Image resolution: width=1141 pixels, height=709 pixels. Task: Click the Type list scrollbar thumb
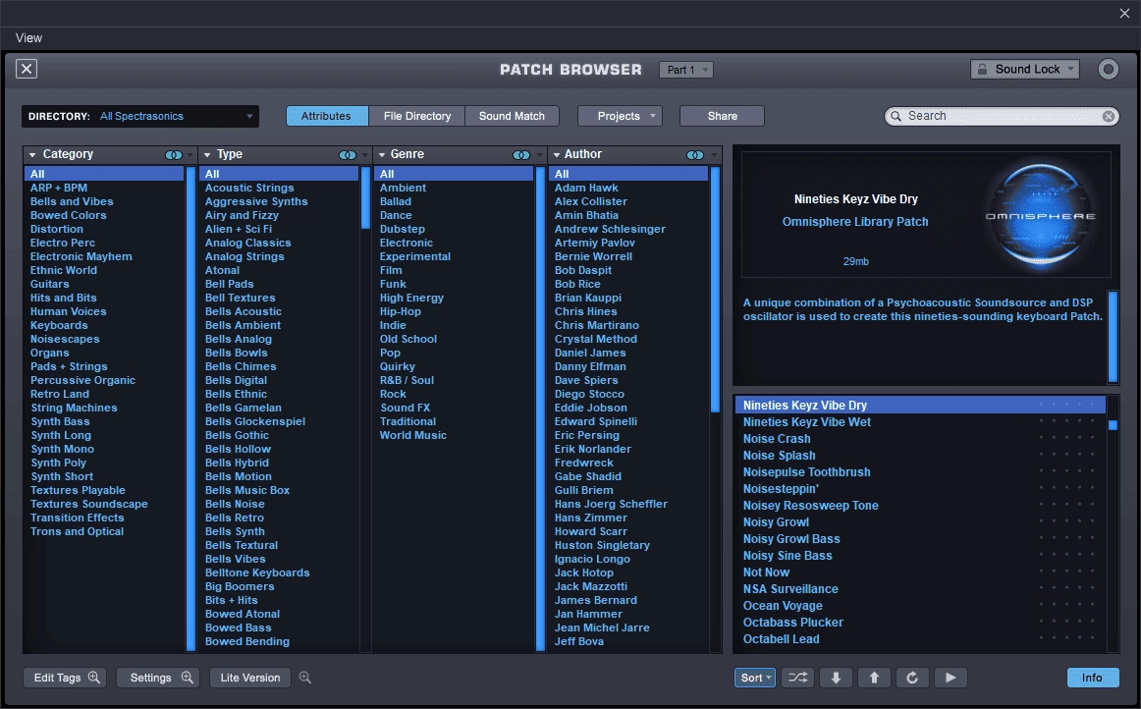click(x=365, y=198)
